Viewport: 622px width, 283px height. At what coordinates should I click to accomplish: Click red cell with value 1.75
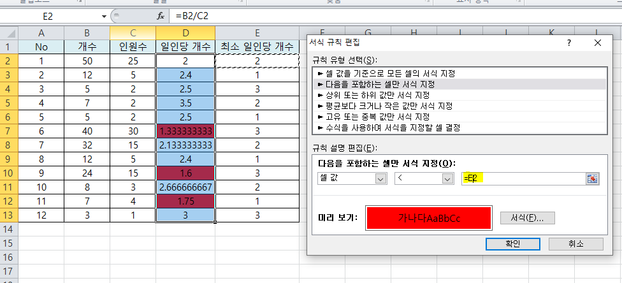(x=185, y=201)
